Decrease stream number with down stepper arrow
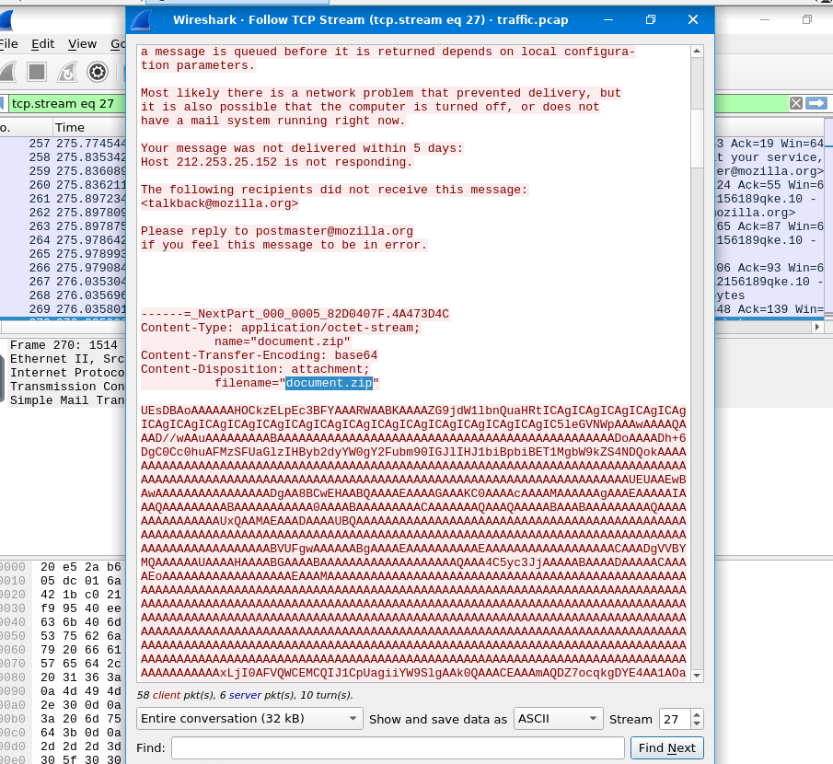Image resolution: width=833 pixels, height=764 pixels. point(697,723)
